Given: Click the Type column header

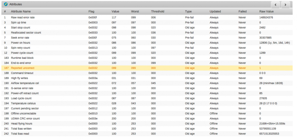Looking at the screenshot, I should [x=188, y=11].
